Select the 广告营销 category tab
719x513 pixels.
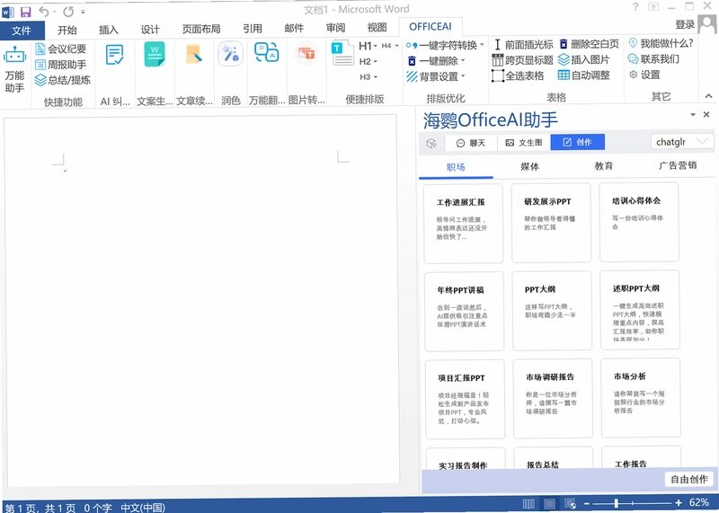(x=678, y=165)
